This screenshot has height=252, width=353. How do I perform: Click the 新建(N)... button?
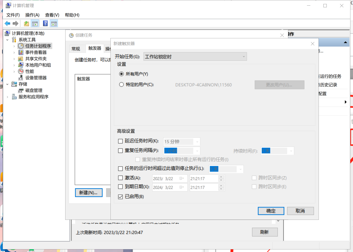[x=89, y=193]
